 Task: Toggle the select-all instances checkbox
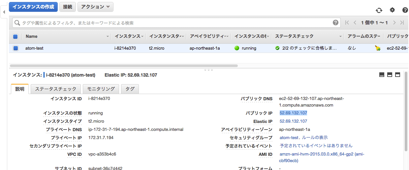pos(16,36)
